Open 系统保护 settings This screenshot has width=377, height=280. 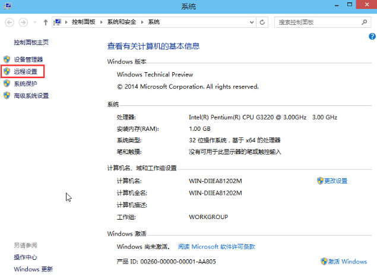25,83
